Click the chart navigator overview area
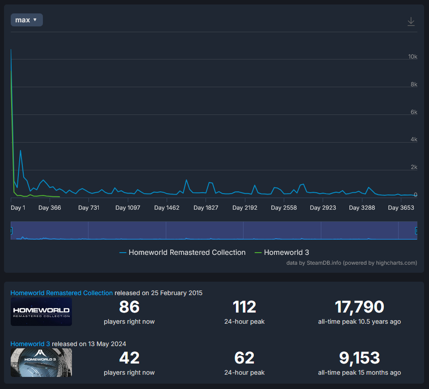 point(214,231)
